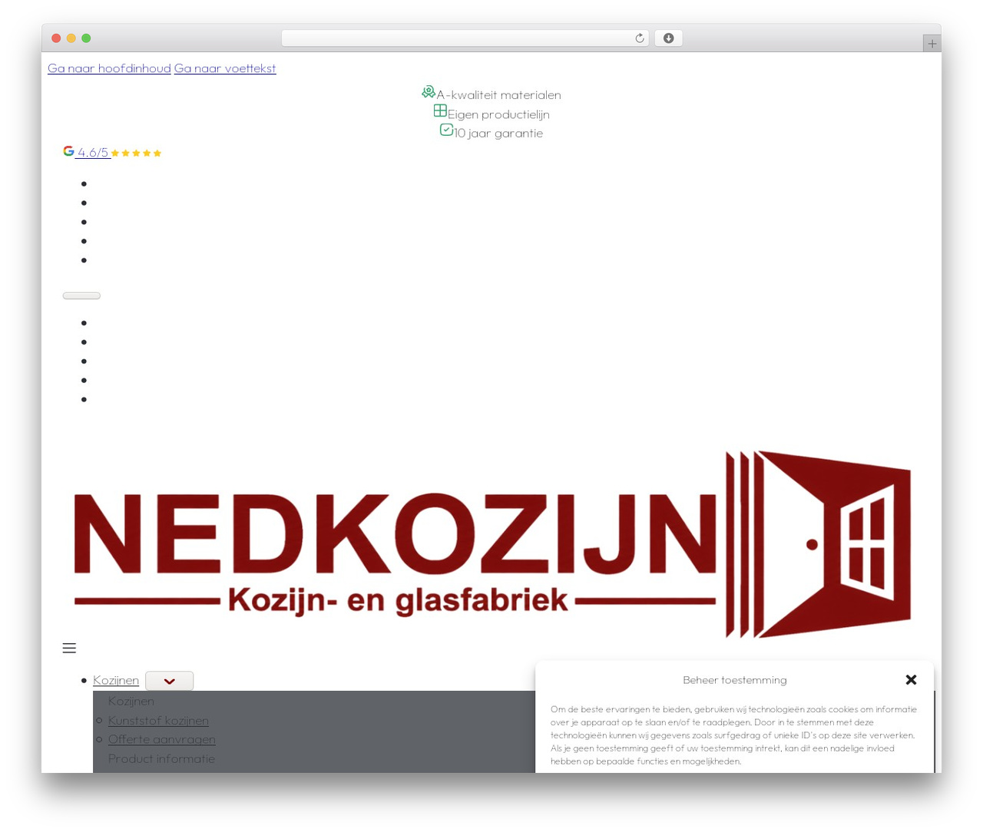Open the hamburger menu icon
The height and width of the screenshot is (832, 983).
(x=69, y=648)
